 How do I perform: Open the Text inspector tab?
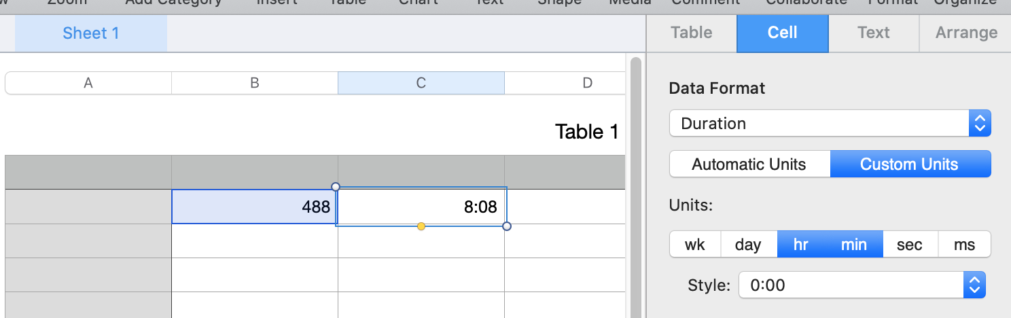[873, 33]
